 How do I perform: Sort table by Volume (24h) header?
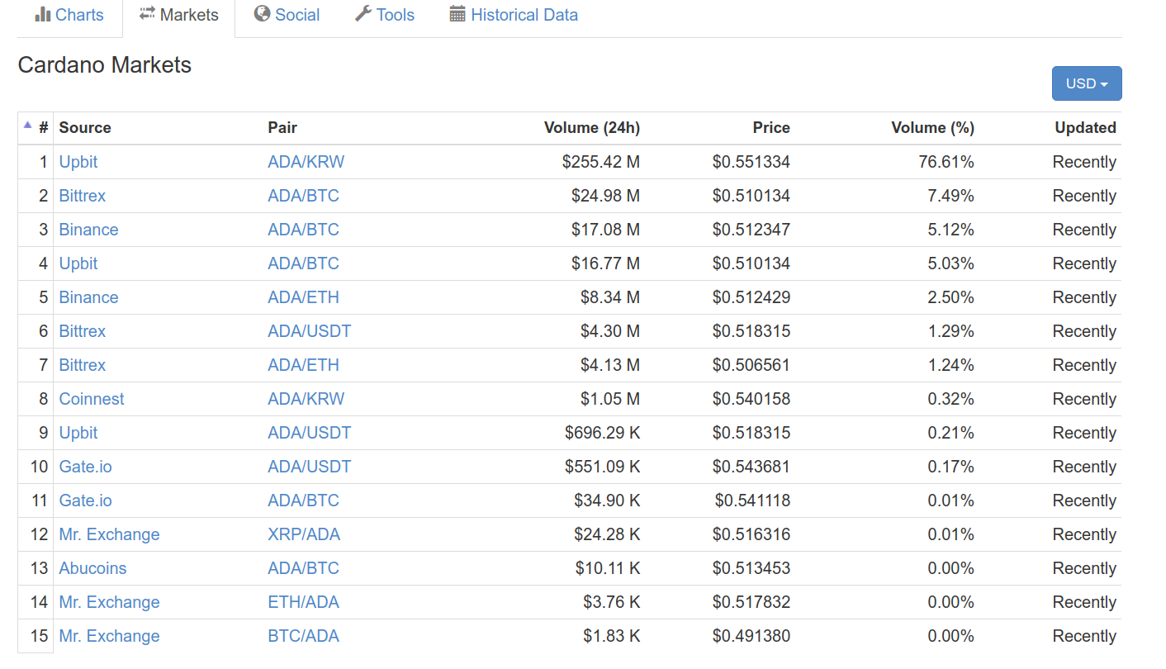pos(592,128)
